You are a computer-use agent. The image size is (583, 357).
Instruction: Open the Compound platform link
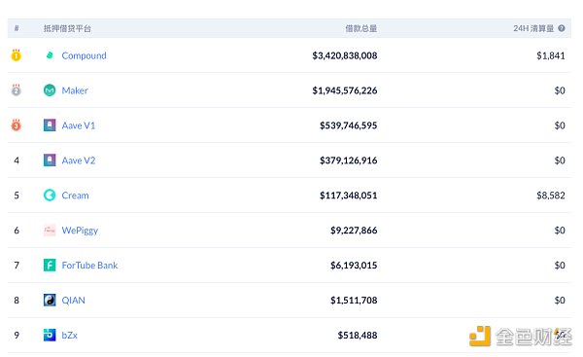tap(84, 55)
